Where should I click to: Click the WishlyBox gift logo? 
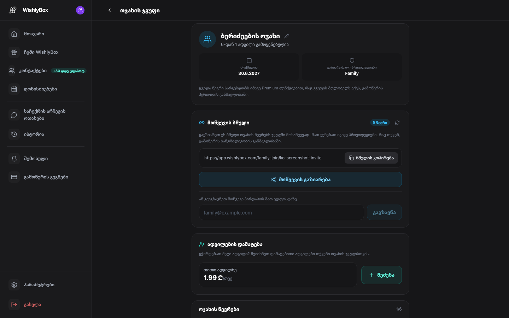(13, 10)
